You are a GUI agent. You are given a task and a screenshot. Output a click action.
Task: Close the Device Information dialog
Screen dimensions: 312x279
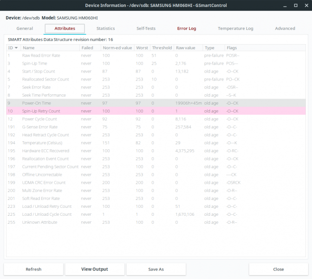pos(279,269)
